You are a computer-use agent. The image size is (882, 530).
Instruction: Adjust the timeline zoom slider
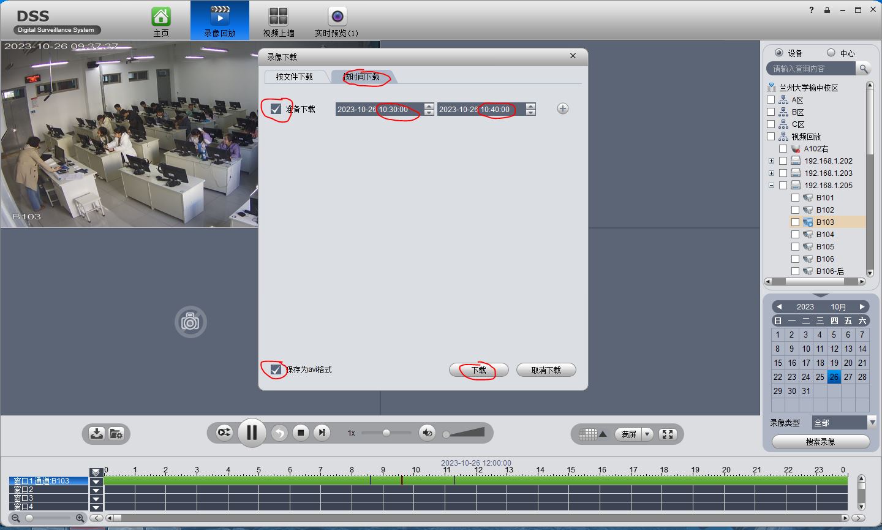point(48,518)
